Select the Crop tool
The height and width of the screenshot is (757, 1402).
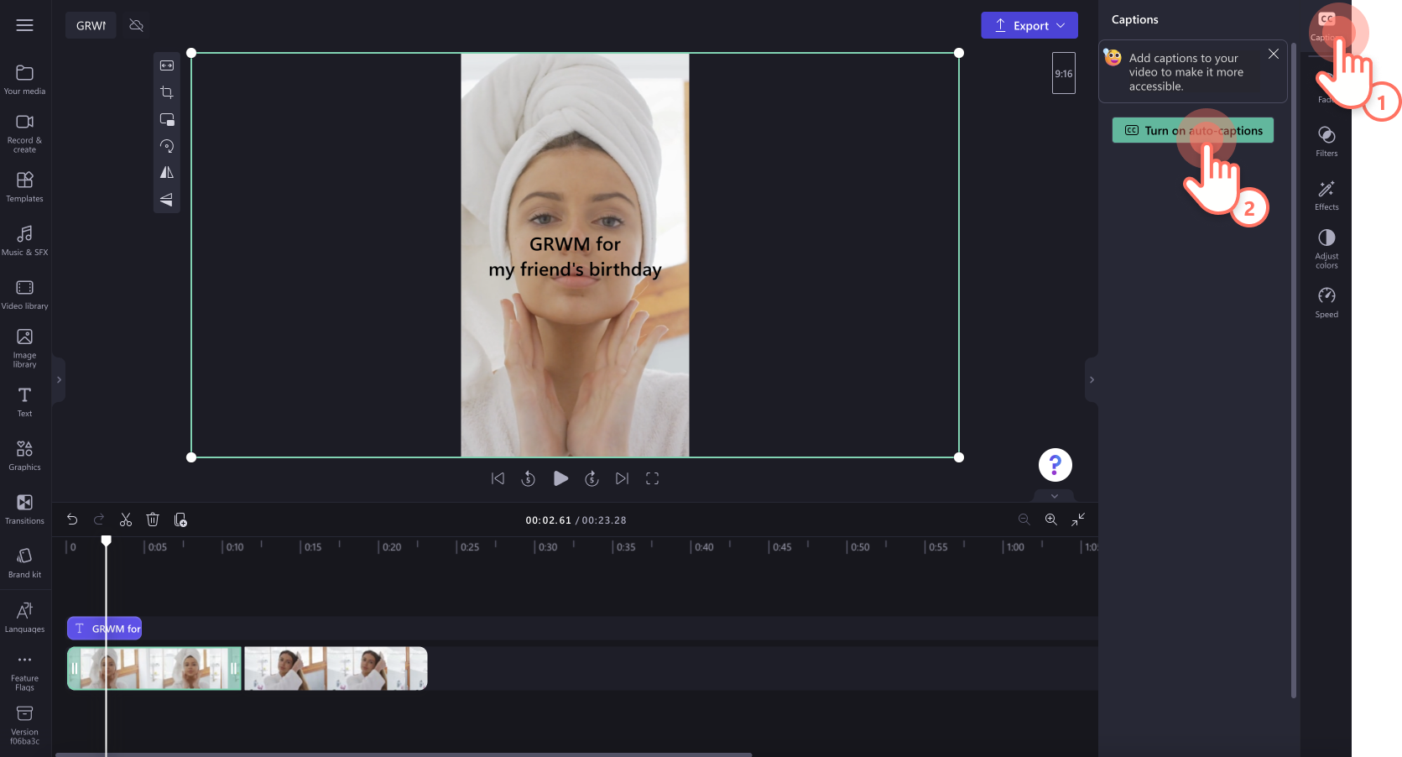(x=167, y=92)
